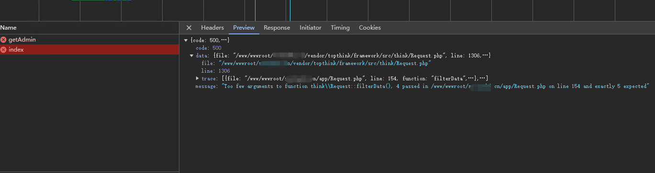
Task: Click the file path value ending in think/Request.php
Action: 325,63
